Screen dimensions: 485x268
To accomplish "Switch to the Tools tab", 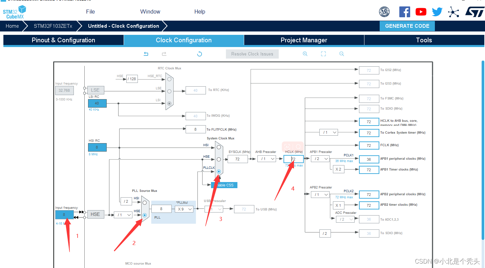I will (x=424, y=40).
